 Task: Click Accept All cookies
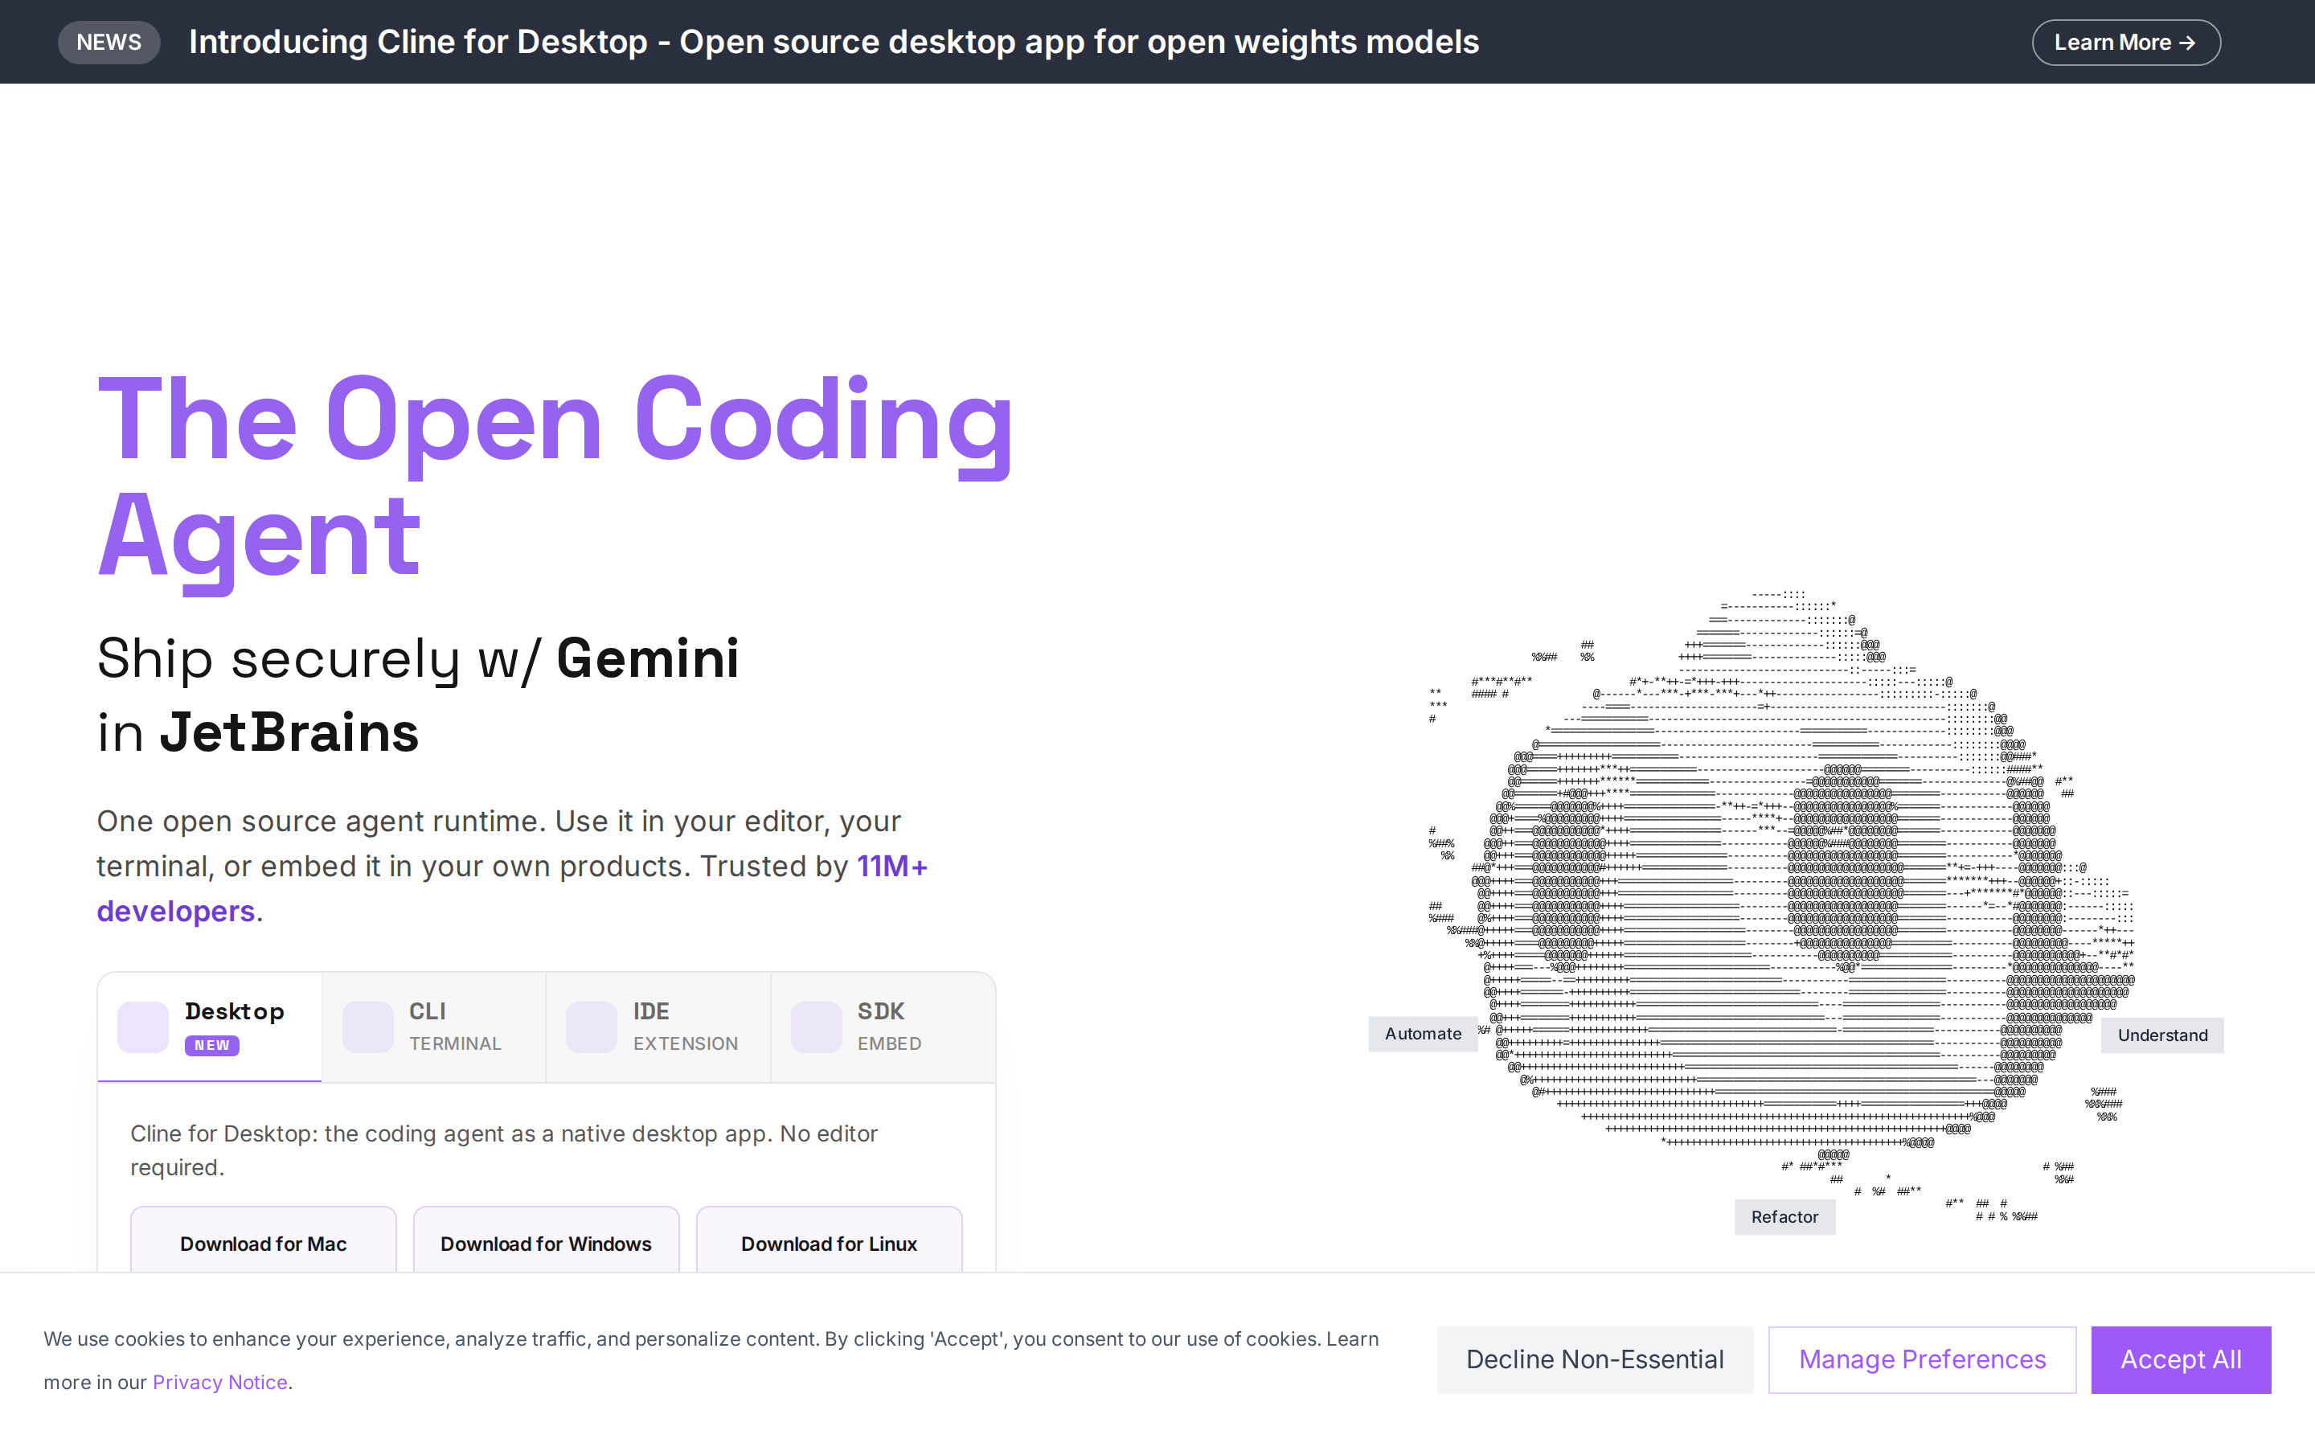pos(2180,1360)
